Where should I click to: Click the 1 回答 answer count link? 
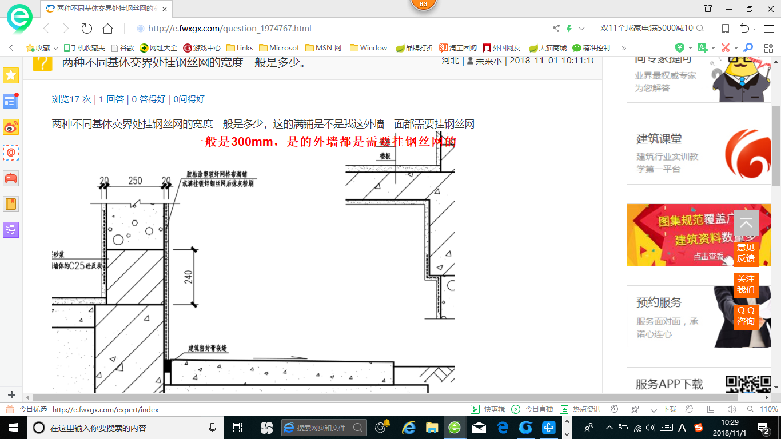click(x=111, y=99)
